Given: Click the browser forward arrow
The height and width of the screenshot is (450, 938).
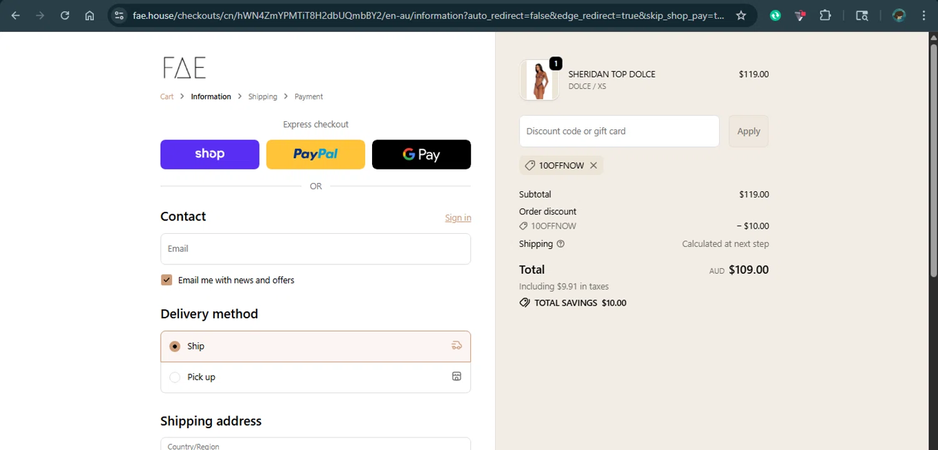Looking at the screenshot, I should coord(40,16).
